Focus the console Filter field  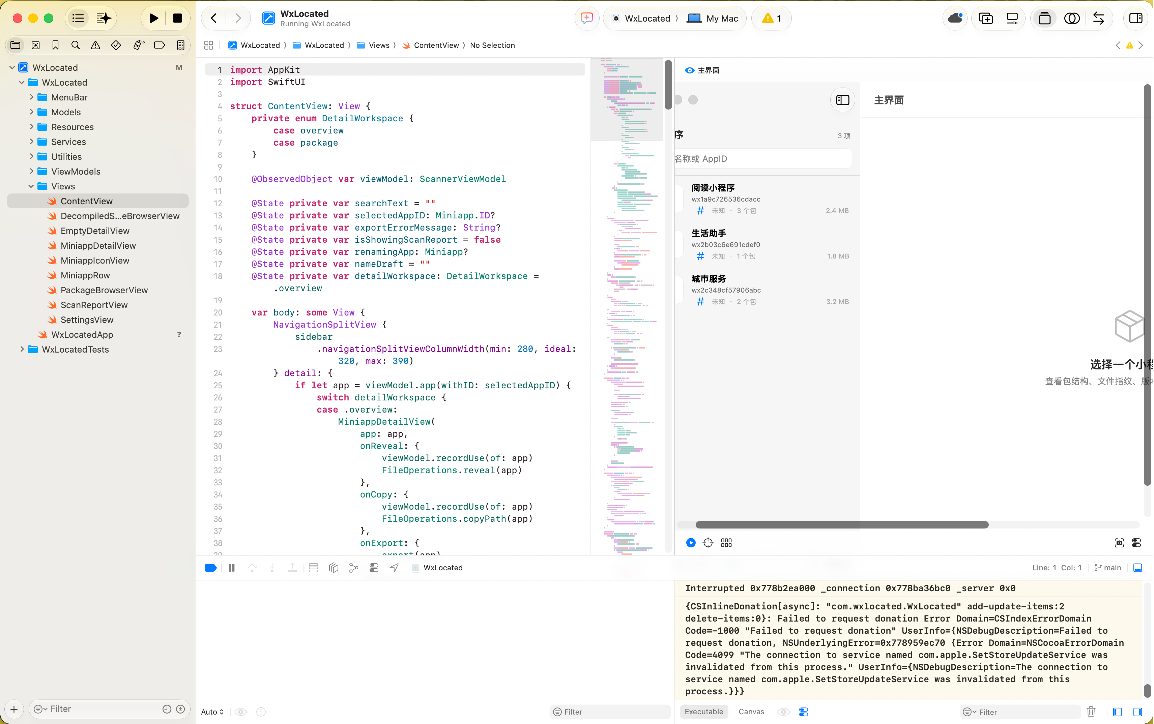point(1020,712)
